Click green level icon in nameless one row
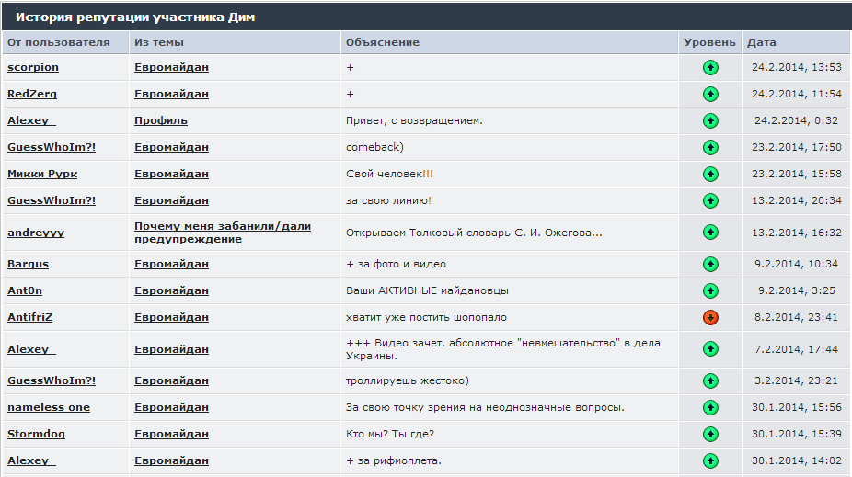 click(x=710, y=407)
